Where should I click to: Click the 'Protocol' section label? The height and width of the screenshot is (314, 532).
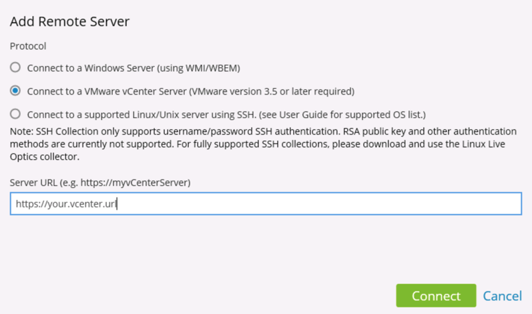pyautogui.click(x=28, y=46)
